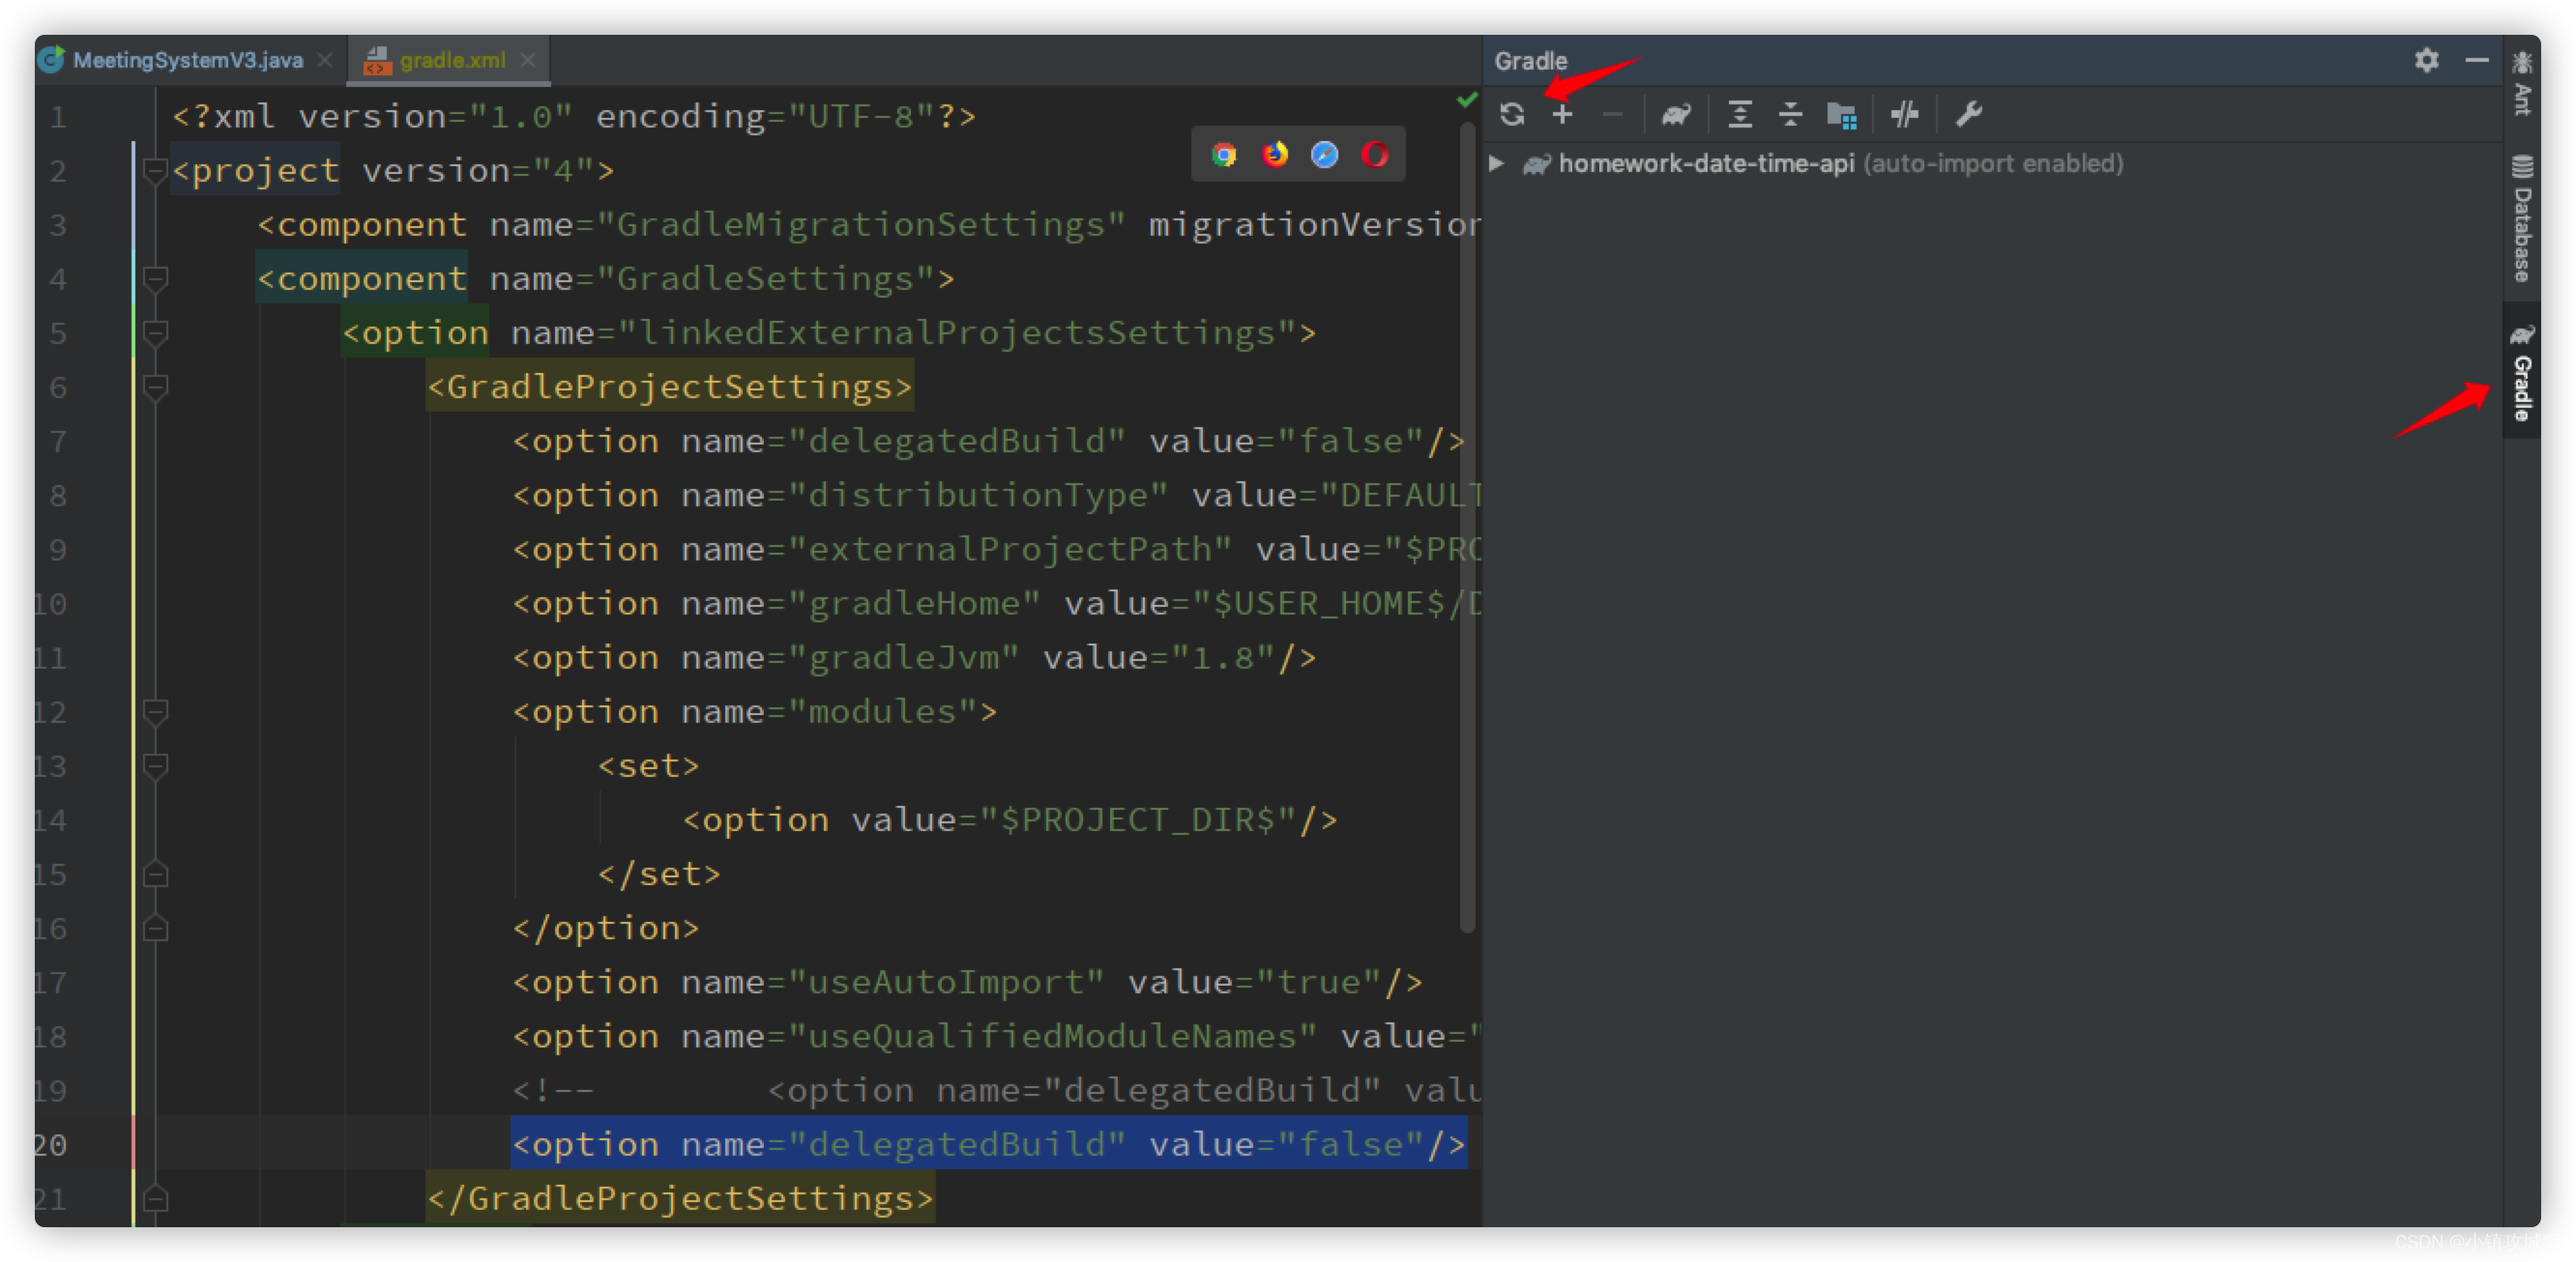Click Collapse All in Gradle toolbar
Screen dimensions: 2576x1262
click(1790, 115)
